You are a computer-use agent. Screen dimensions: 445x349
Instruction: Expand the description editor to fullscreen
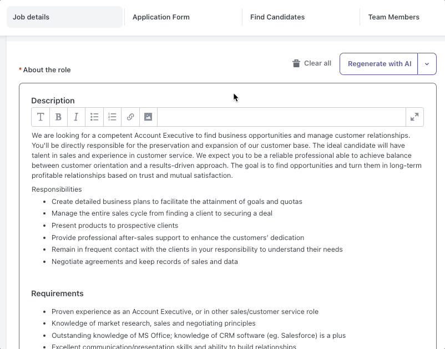414,117
